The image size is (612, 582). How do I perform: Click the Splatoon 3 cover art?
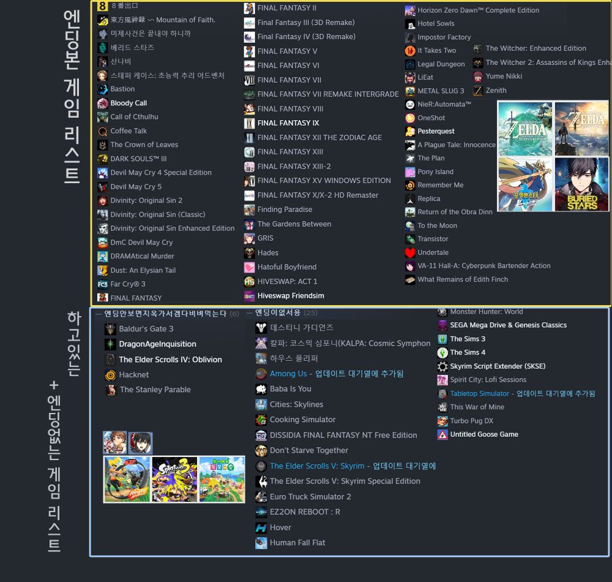pos(174,479)
